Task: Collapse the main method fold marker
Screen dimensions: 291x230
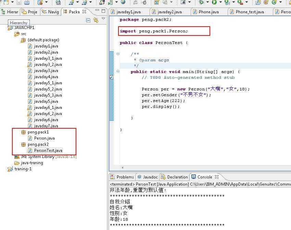Action: (x=118, y=71)
